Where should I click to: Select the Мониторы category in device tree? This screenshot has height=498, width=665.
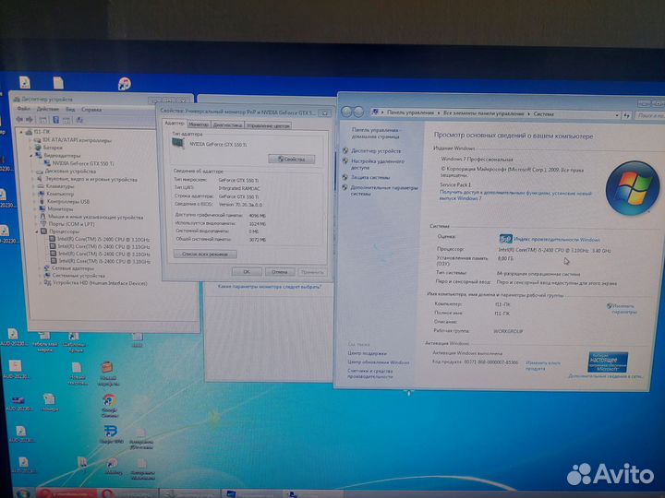(60, 208)
